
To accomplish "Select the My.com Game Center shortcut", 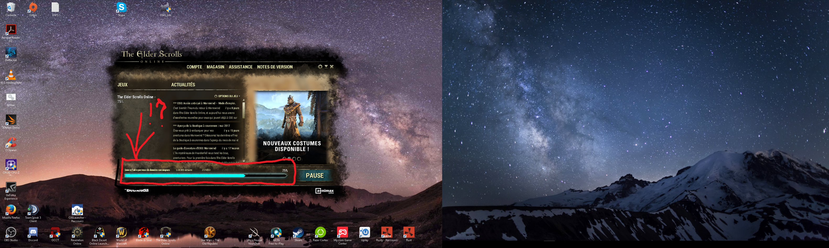I will [342, 236].
